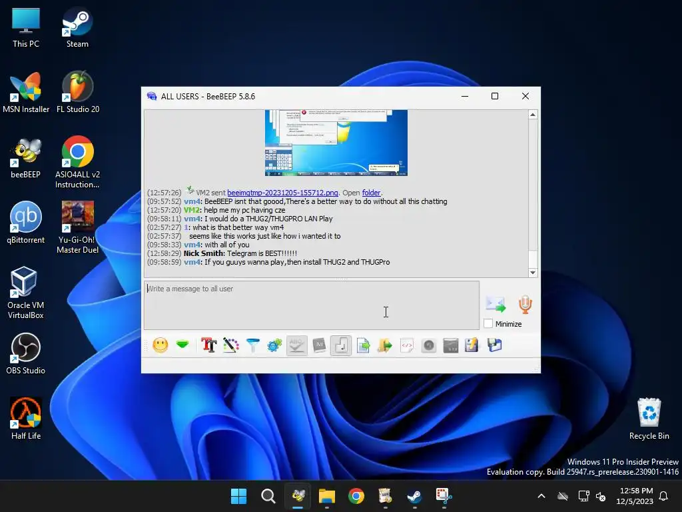
Task: Click the Steam taskbar icon
Action: tap(414, 496)
